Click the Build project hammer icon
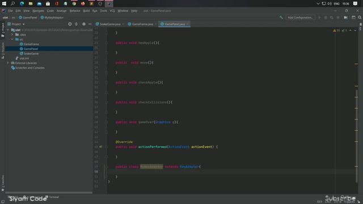 [281, 18]
